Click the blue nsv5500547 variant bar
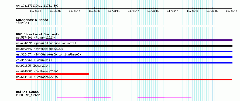The image size is (240, 101). (x=124, y=51)
